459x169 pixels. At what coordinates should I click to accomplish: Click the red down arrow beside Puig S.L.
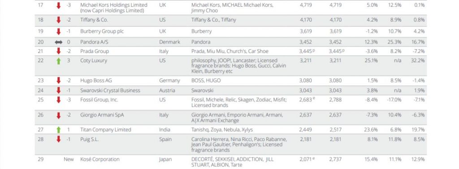59,139
